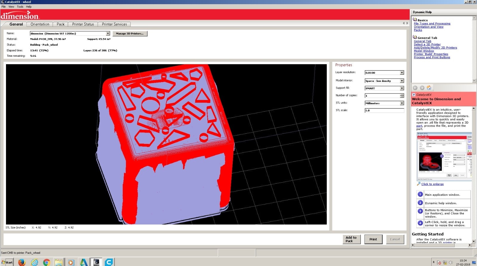Screen dimensions: 477x266
Task: Click the Click to enlarge link
Action: tap(432, 184)
